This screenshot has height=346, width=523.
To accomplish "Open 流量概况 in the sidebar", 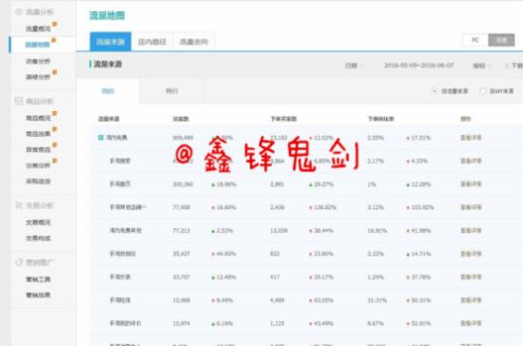I will tap(38, 29).
